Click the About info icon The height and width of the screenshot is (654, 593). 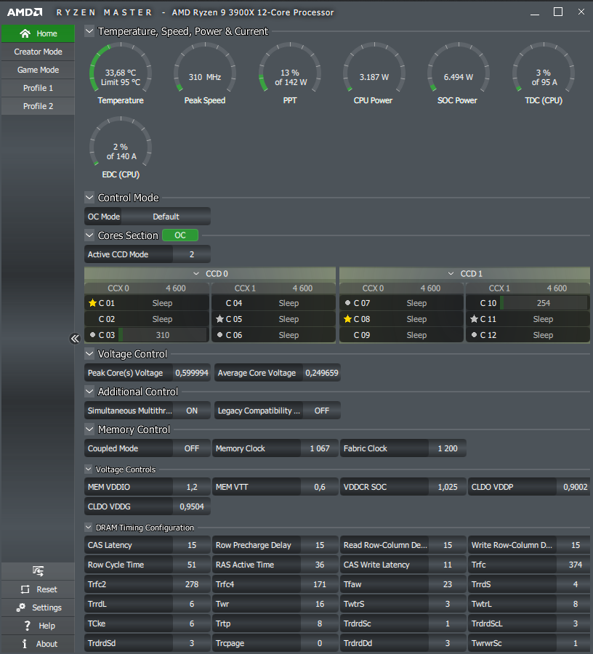pyautogui.click(x=25, y=644)
